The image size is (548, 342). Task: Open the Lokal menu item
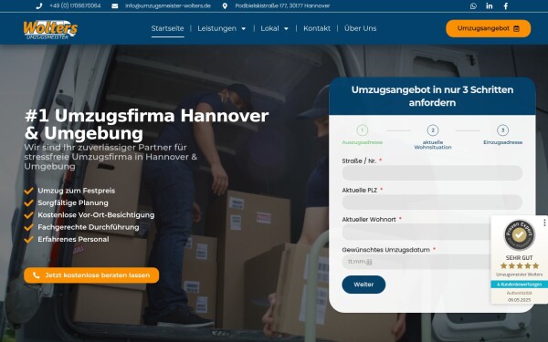[269, 28]
